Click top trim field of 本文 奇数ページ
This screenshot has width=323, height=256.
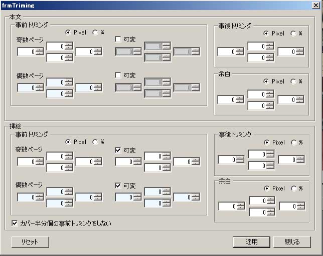(60, 46)
